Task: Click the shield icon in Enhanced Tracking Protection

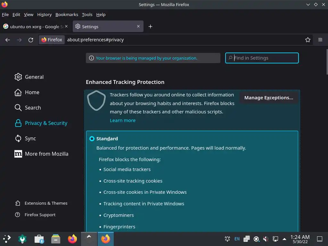Action: (x=96, y=101)
